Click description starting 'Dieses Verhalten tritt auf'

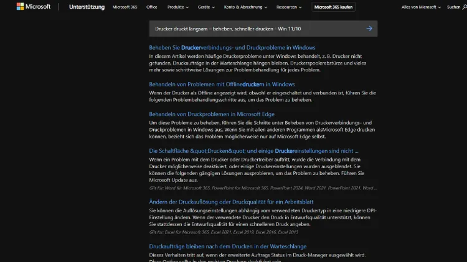click(x=257, y=258)
